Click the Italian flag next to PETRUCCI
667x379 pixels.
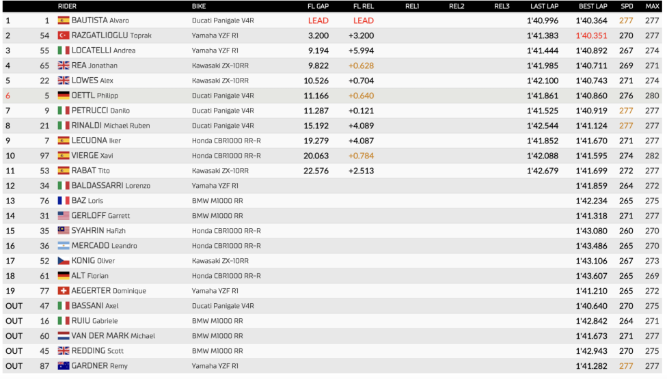coord(64,111)
